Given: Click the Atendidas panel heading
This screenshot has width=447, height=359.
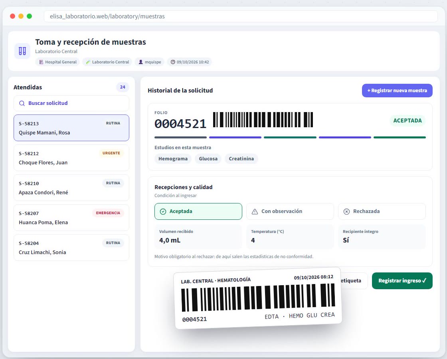Looking at the screenshot, I should [x=28, y=87].
